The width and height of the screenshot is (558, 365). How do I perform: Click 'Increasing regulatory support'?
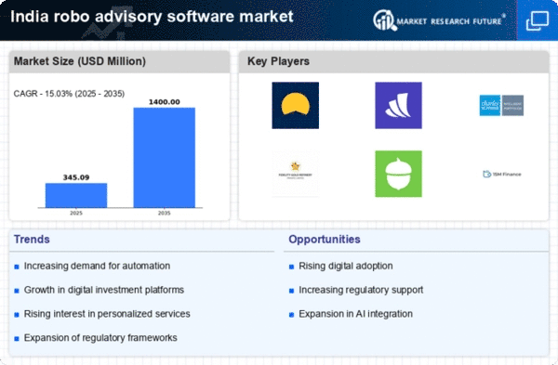(361, 290)
